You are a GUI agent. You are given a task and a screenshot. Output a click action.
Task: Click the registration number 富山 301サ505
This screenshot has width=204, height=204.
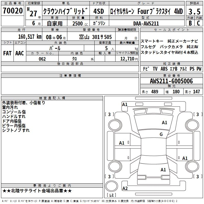95,37
